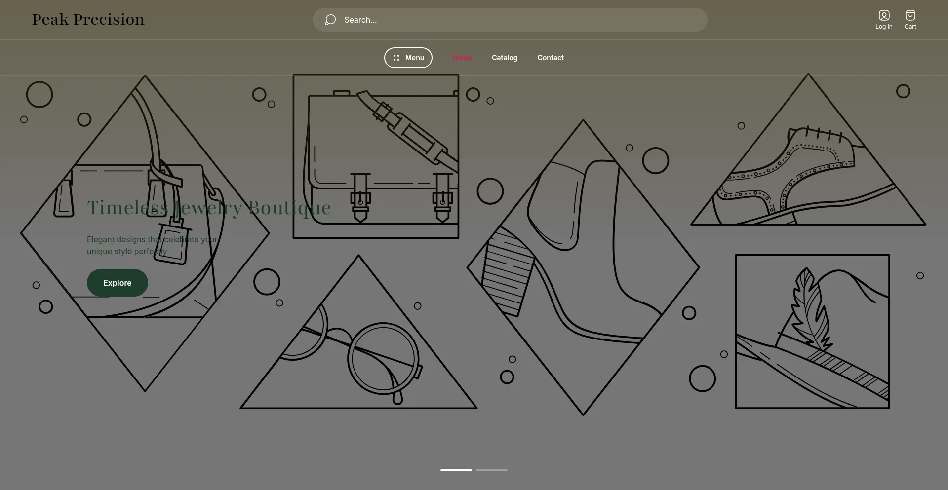
Task: Click the Peak Precision logo link
Action: click(88, 20)
